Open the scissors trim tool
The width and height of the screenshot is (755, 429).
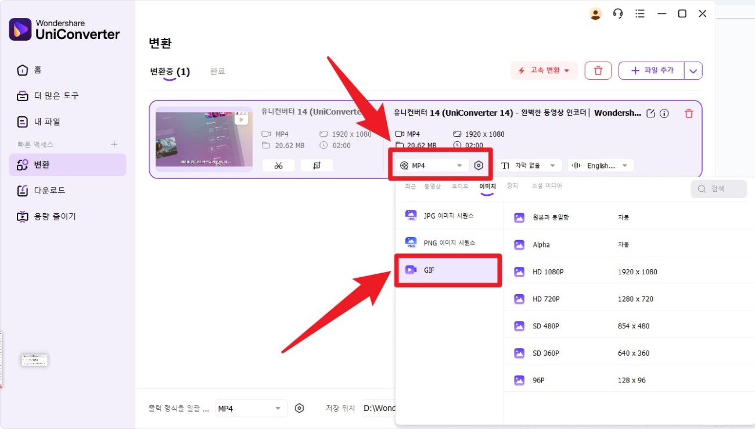click(278, 165)
